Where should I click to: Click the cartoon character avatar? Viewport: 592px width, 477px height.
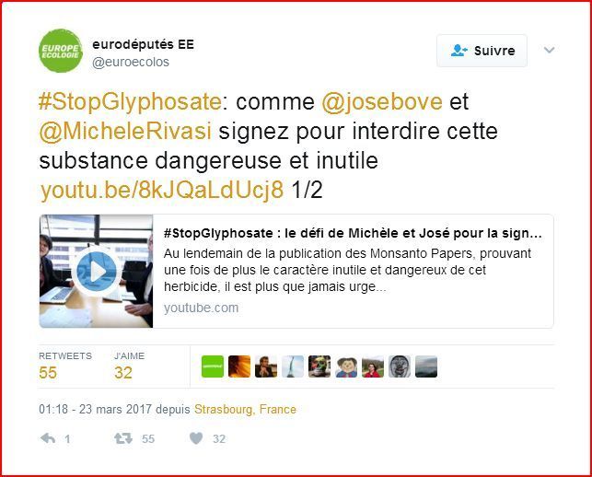pyautogui.click(x=346, y=366)
